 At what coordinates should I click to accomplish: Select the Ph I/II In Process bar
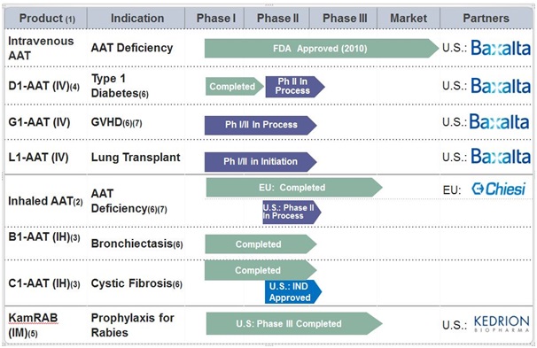[x=261, y=125]
